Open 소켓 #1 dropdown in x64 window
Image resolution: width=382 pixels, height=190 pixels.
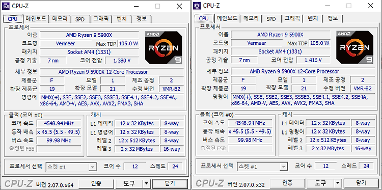pyautogui.click(x=71, y=167)
